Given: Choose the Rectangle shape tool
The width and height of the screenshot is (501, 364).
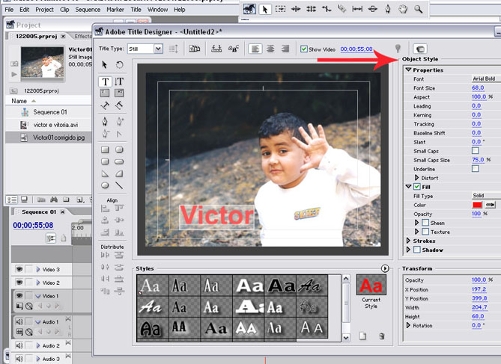Looking at the screenshot, I should (x=105, y=149).
